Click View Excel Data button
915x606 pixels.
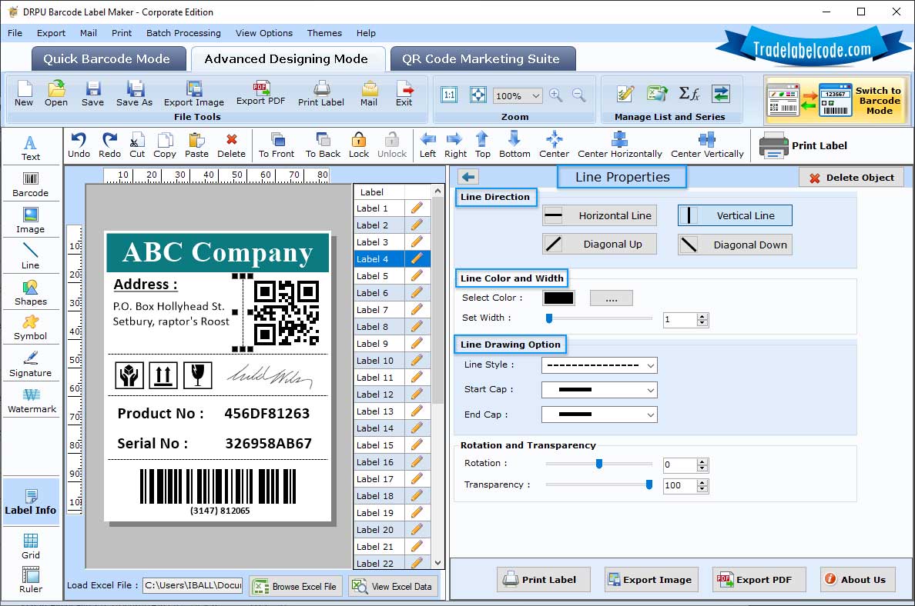click(394, 586)
